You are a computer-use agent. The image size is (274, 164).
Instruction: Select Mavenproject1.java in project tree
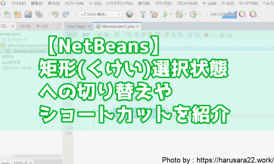[x=30, y=51]
